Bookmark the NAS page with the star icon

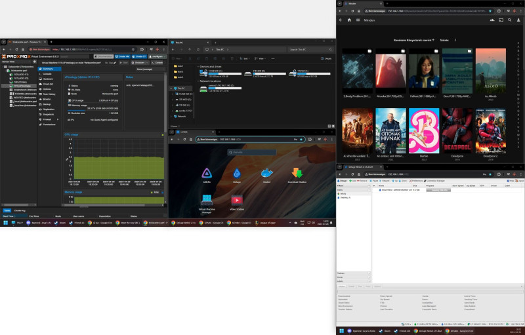point(301,140)
